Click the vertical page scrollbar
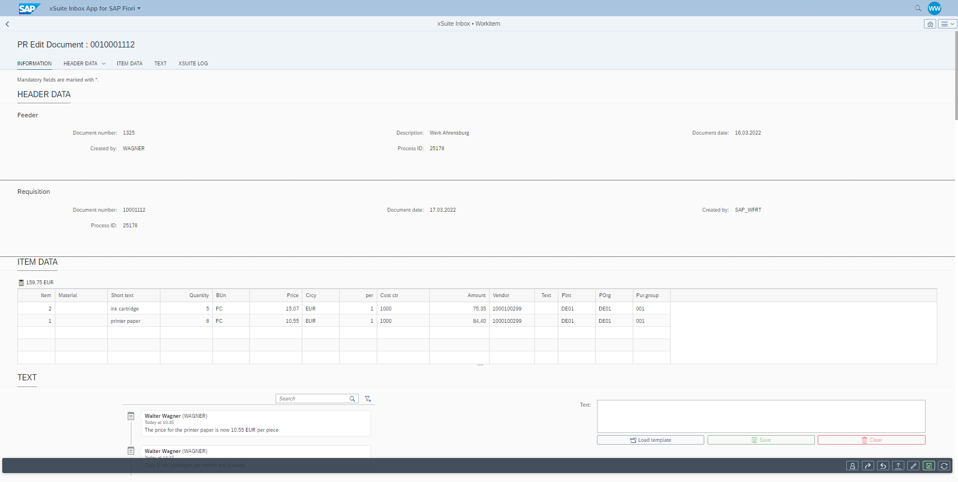Image resolution: width=958 pixels, height=482 pixels. click(x=956, y=75)
